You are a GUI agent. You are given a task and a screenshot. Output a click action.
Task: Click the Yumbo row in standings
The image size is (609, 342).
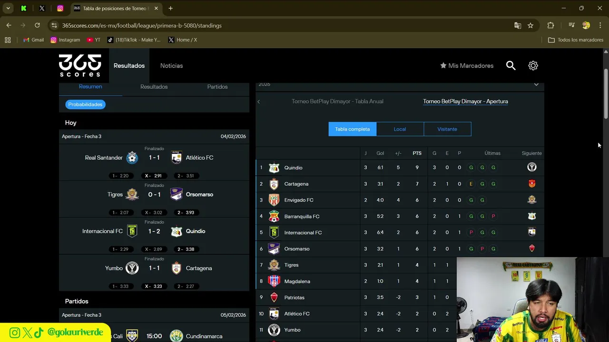(x=400, y=330)
